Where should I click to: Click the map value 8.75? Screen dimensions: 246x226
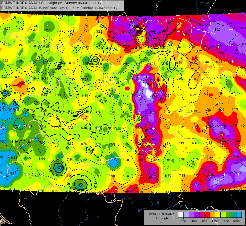[28, 158]
